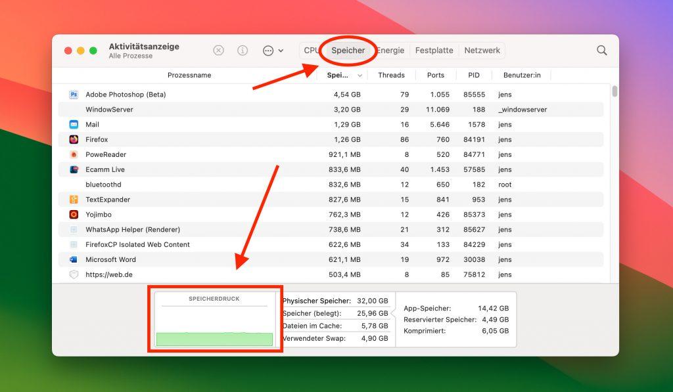Sort by the Benutzer:in column header
The height and width of the screenshot is (392, 673).
(x=522, y=75)
